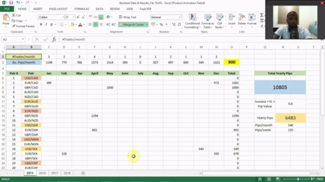Open the Alignment dialog launcher
325x182 pixels.
coord(148,32)
